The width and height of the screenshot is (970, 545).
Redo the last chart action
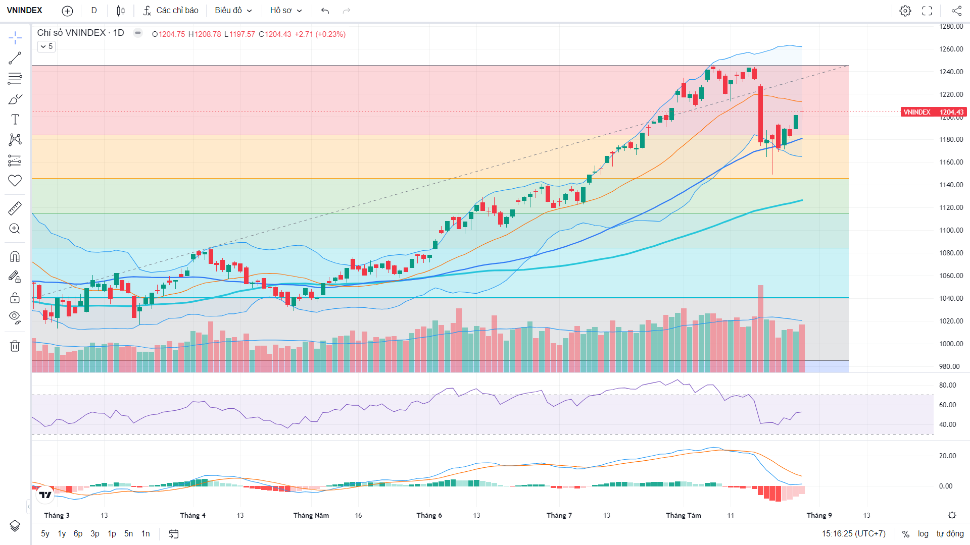tap(347, 11)
